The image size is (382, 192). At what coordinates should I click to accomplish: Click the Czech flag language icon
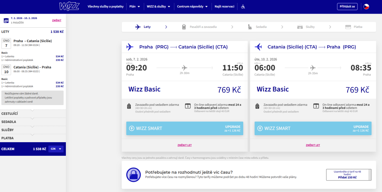coord(366,7)
